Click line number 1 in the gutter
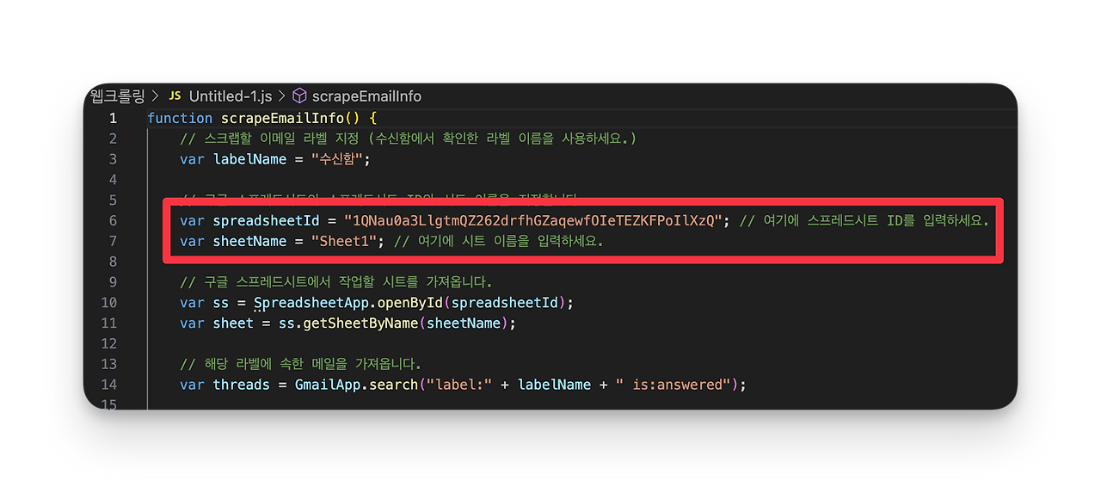Viewport: 1101px width, 493px height. (x=113, y=118)
